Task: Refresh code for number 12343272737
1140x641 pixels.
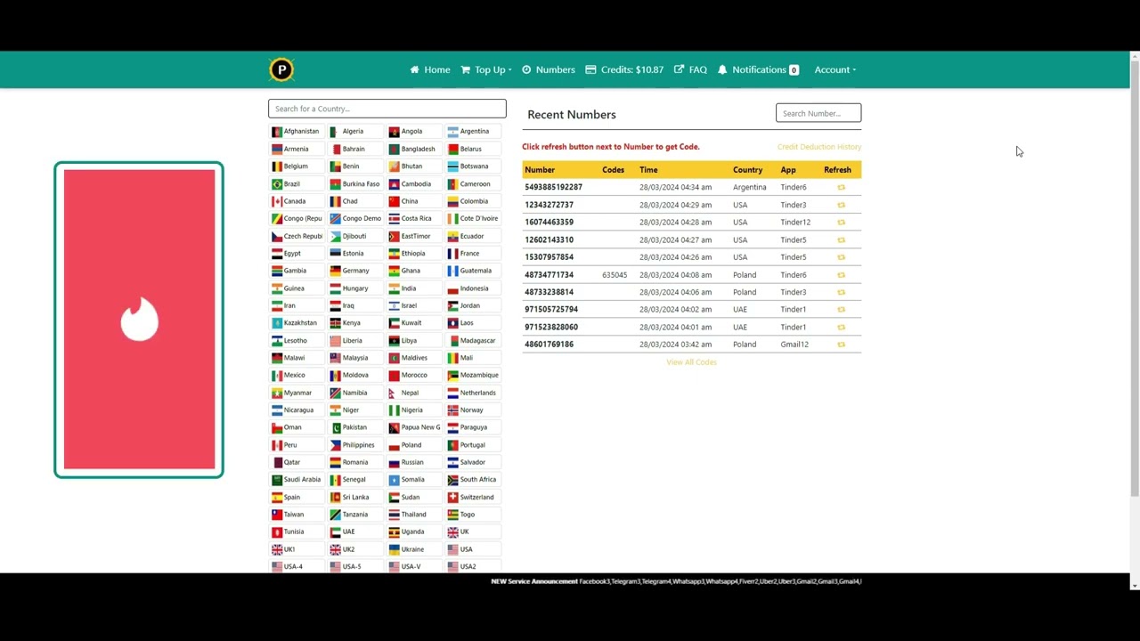Action: 841,205
